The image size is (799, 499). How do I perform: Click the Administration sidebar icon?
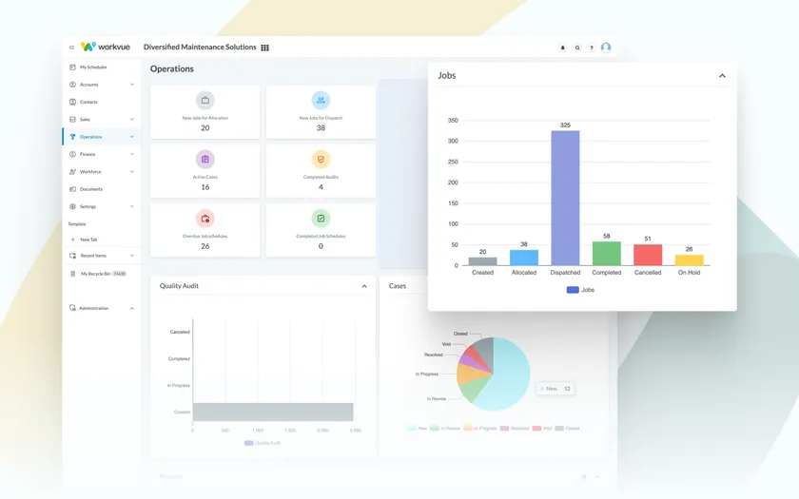(x=72, y=308)
